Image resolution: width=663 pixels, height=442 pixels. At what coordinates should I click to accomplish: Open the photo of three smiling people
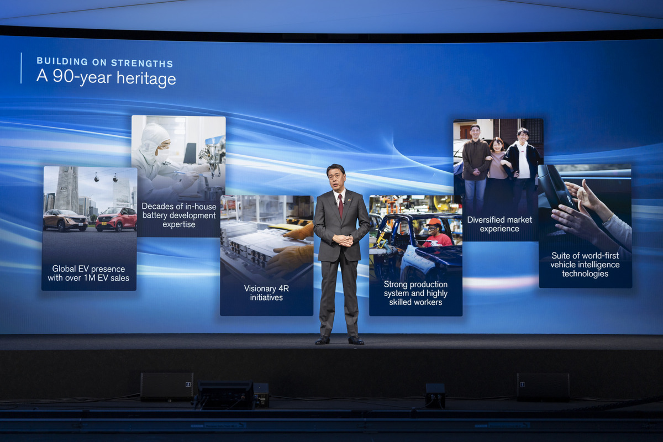(x=498, y=160)
